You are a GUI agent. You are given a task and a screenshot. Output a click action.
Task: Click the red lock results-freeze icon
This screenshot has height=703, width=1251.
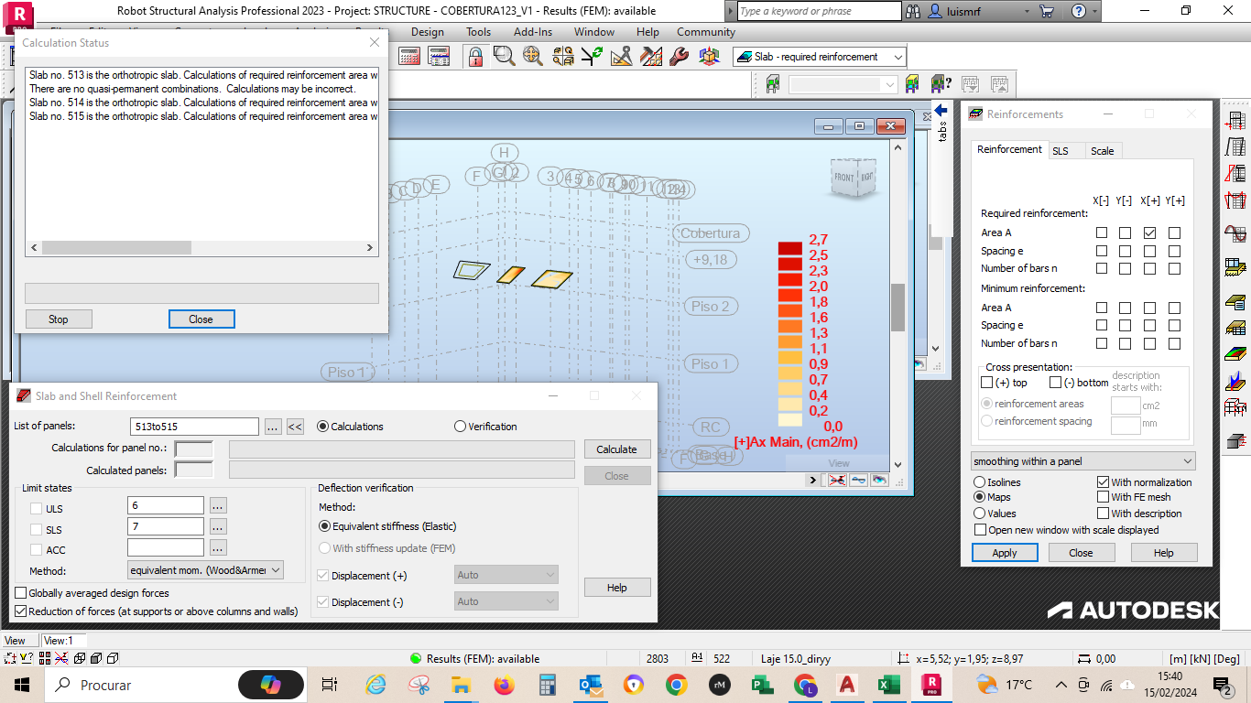[473, 56]
